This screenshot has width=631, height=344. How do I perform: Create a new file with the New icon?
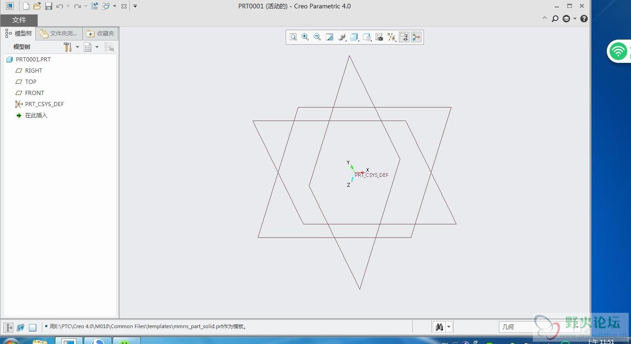pos(26,6)
